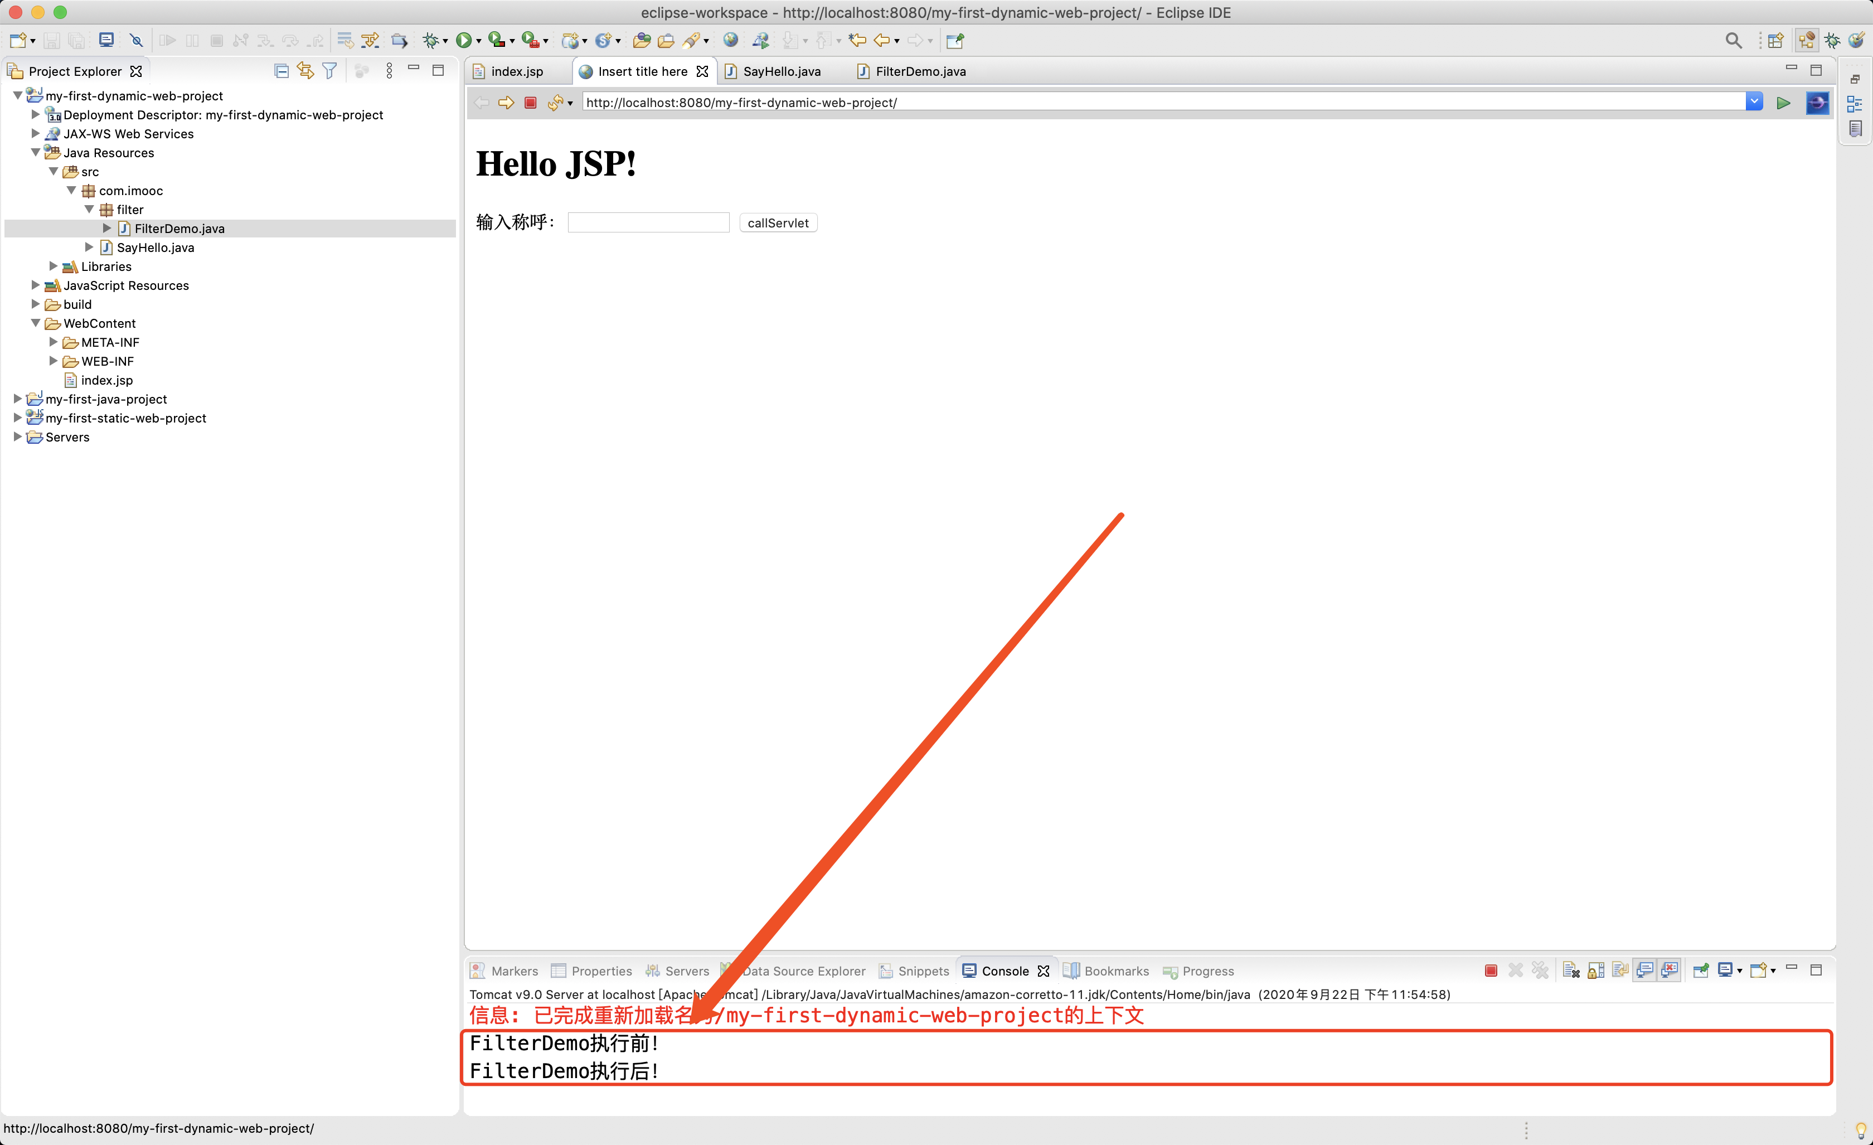Terminate the Tomcat server from the Console toolbar
This screenshot has width=1873, height=1145.
coord(1491,971)
